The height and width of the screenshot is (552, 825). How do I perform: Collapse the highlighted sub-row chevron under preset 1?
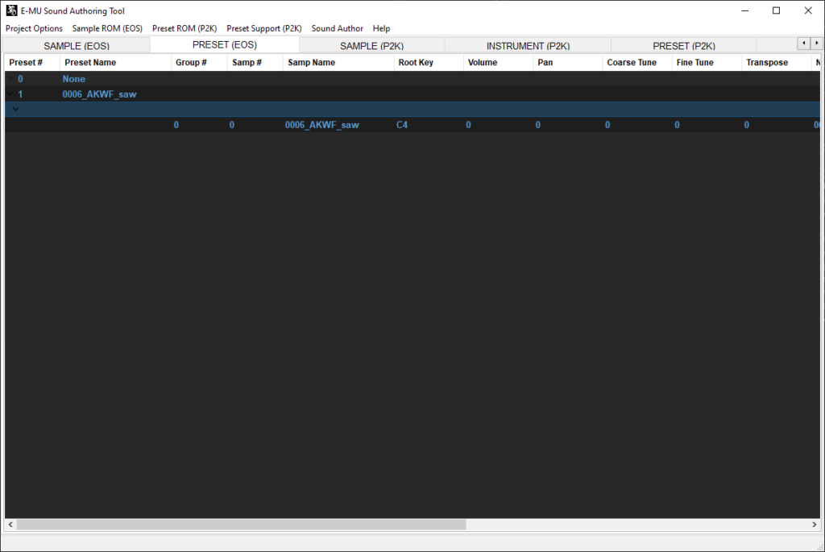click(x=16, y=110)
